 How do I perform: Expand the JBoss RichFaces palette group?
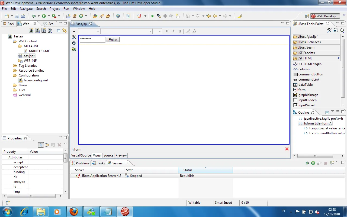point(316,42)
